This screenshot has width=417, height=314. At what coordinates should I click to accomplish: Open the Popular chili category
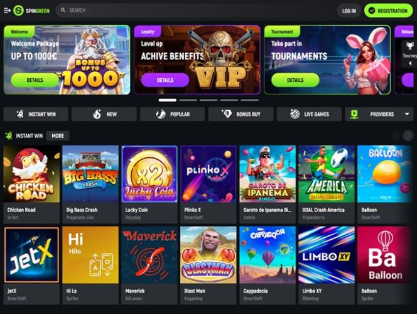tap(172, 114)
